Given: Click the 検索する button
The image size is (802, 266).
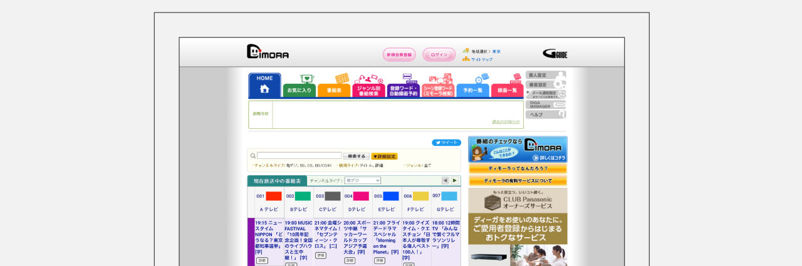Looking at the screenshot, I should click(x=357, y=156).
